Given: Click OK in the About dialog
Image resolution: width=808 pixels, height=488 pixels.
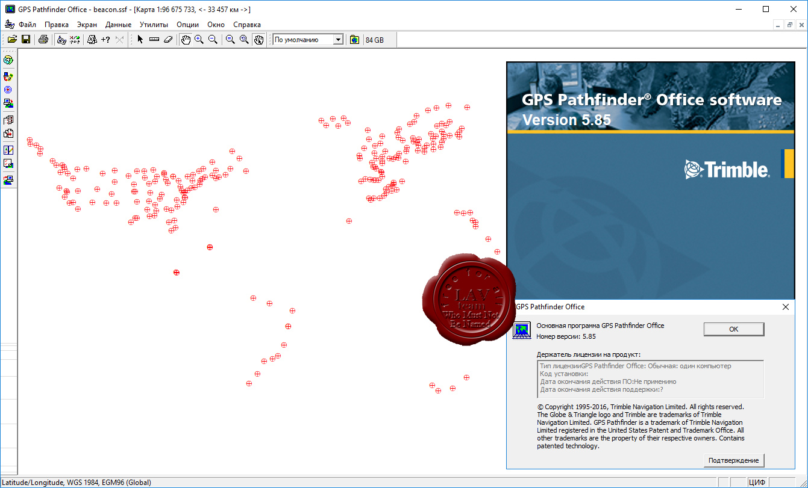Looking at the screenshot, I should click(x=733, y=329).
